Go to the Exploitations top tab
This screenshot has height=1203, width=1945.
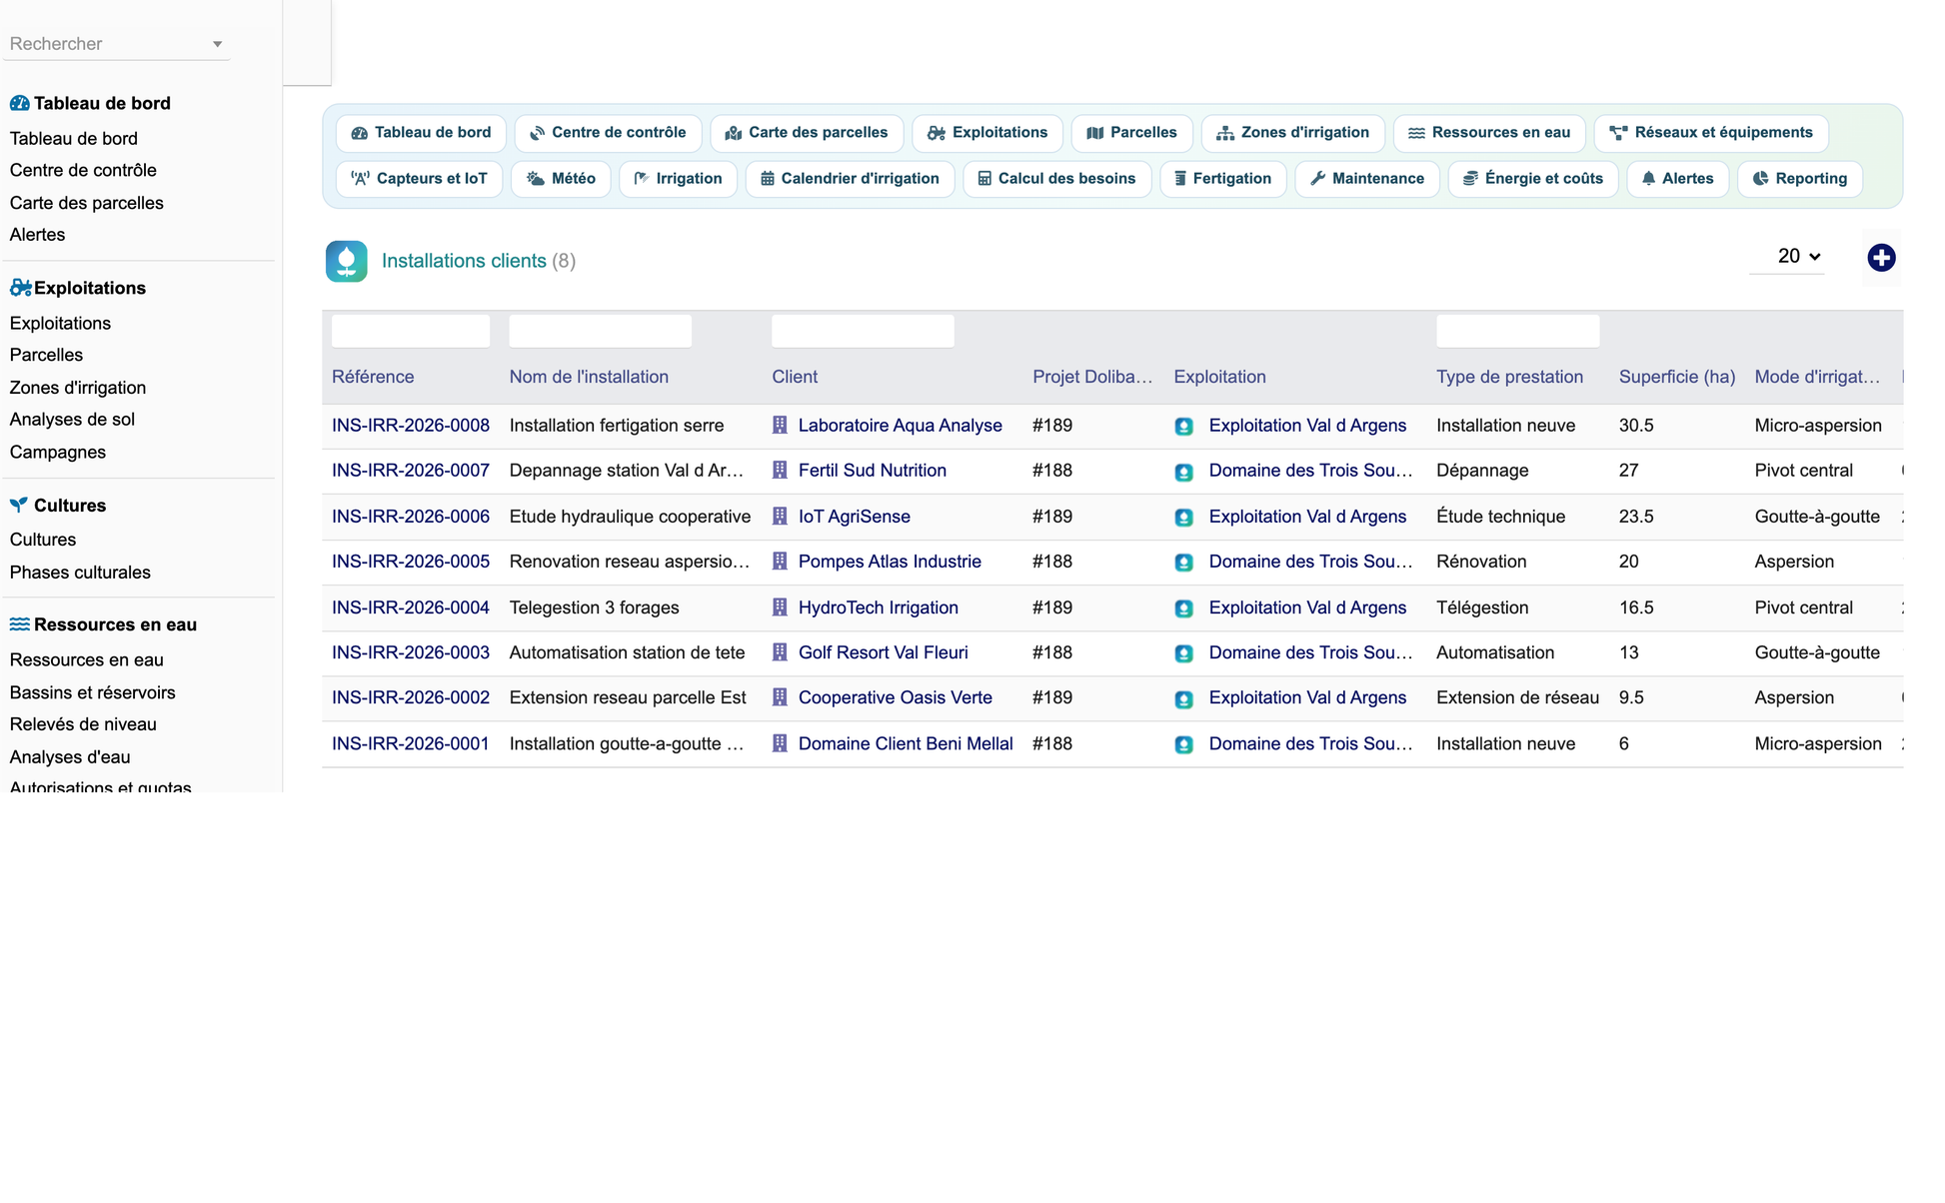coord(986,133)
